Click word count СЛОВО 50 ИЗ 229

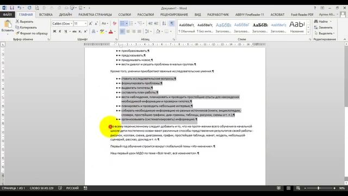tap(41, 188)
